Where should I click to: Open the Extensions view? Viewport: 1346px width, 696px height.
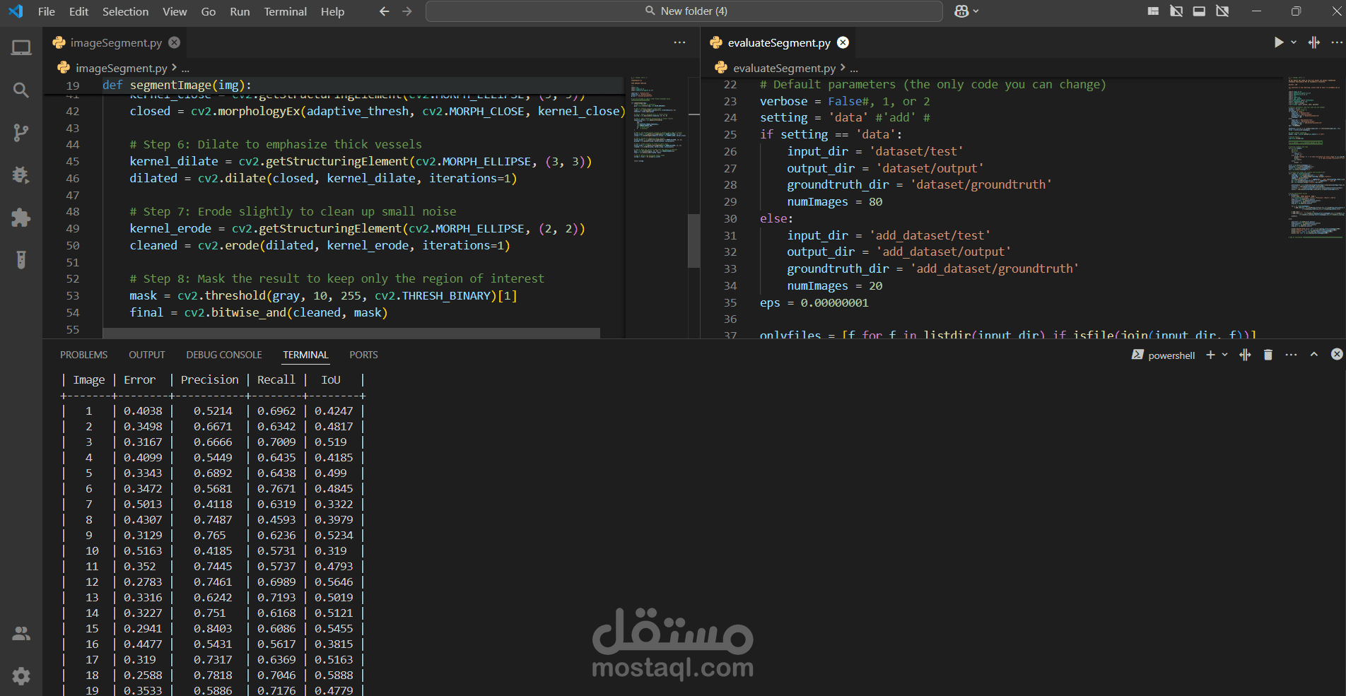[21, 217]
